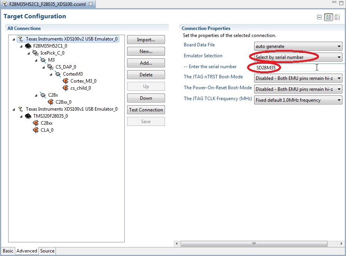The image size is (346, 256).
Task: Minimize the editor pane
Action: (x=334, y=2)
